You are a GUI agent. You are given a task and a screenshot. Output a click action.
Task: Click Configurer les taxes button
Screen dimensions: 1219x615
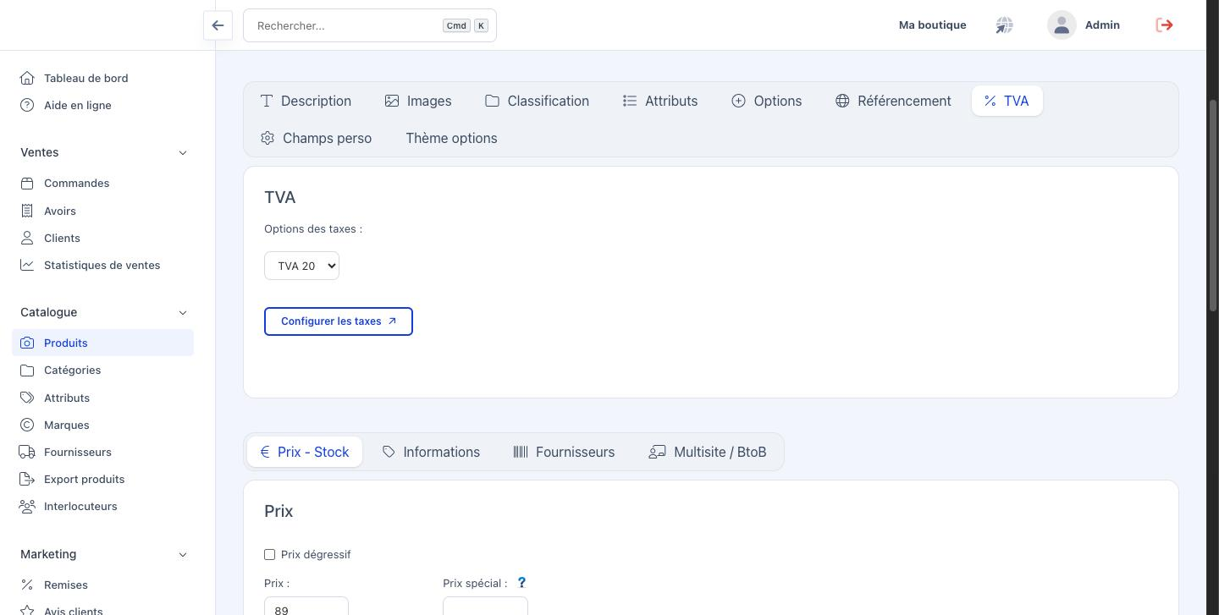339,321
